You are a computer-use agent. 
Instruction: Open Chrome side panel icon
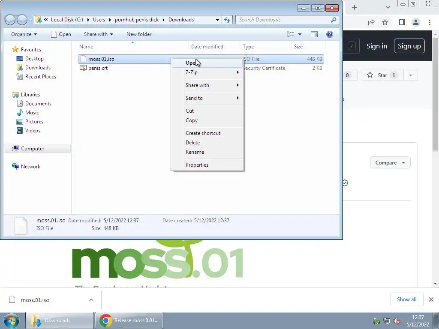click(402, 22)
